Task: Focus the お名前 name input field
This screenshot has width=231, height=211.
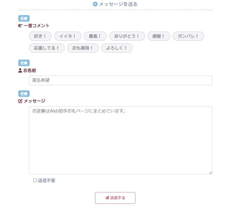Action: click(x=120, y=80)
